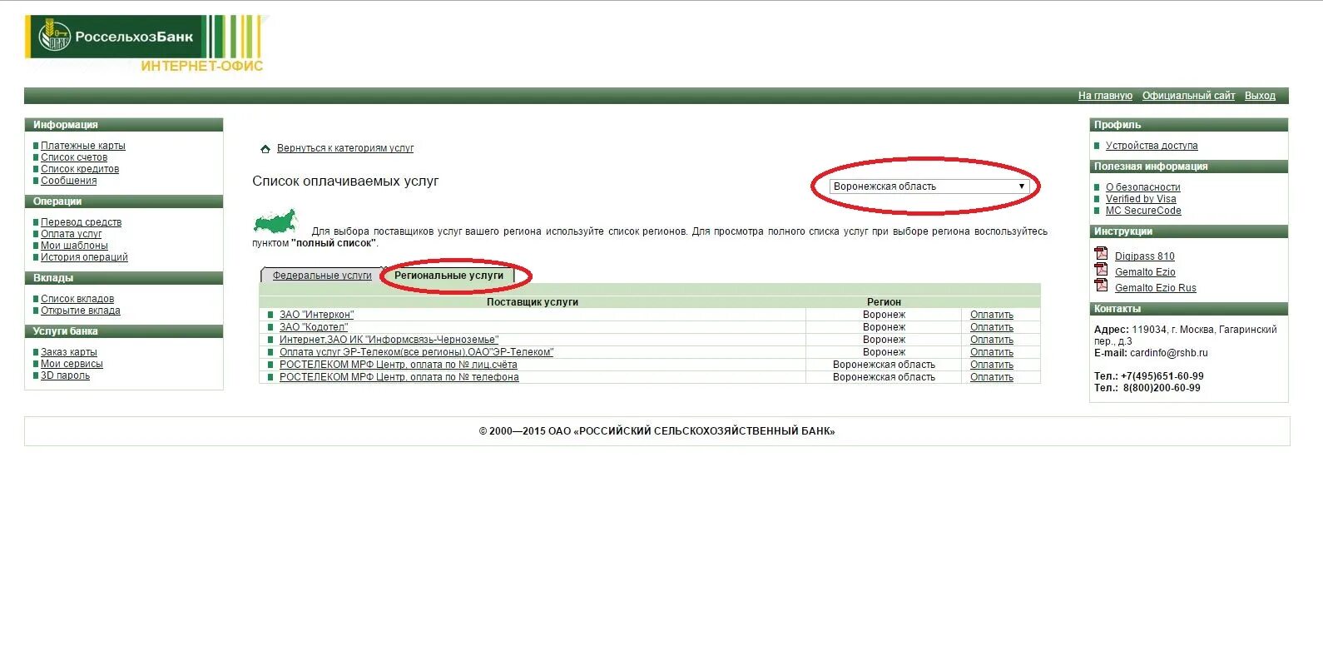Click 'Регион' column header

point(884,302)
